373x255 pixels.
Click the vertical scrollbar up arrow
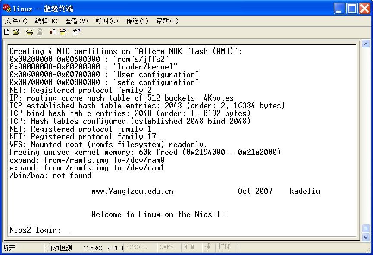(x=366, y=44)
